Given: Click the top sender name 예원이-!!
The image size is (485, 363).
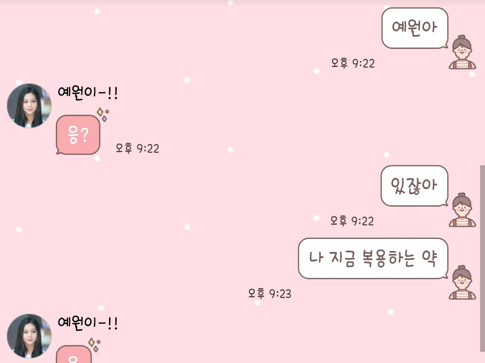Looking at the screenshot, I should (x=88, y=92).
